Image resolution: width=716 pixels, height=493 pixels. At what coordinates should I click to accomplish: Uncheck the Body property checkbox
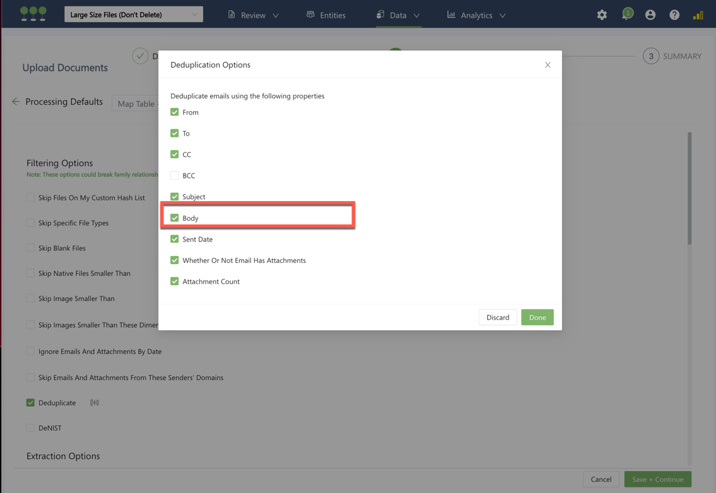175,218
